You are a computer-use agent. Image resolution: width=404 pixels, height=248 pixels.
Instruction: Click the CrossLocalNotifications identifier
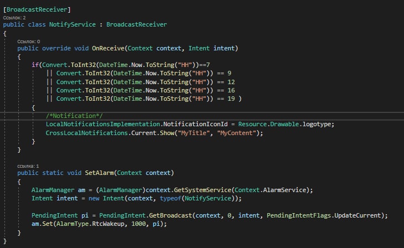pyautogui.click(x=87, y=133)
